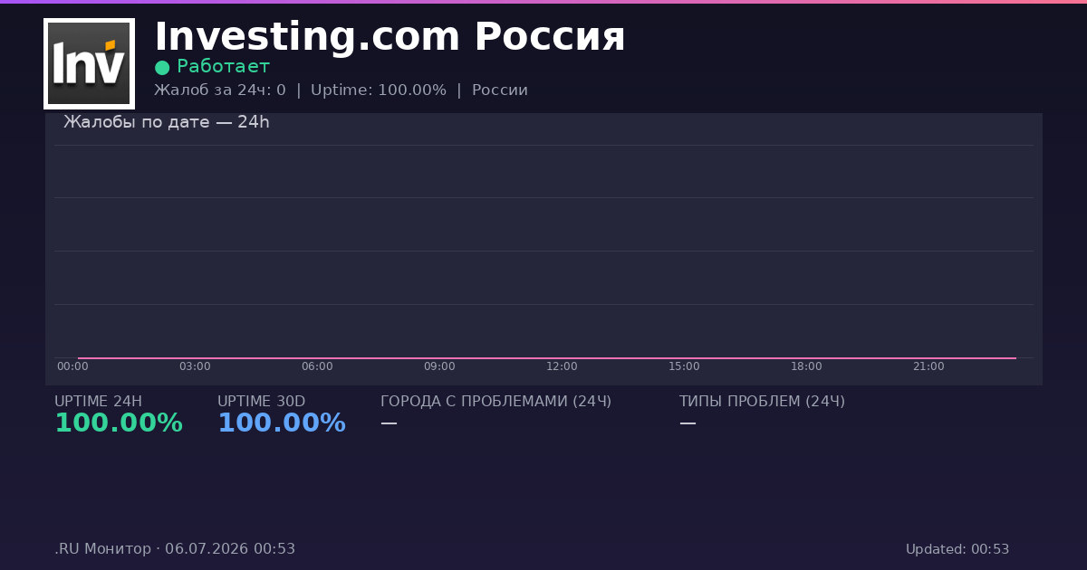Viewport: 1087px width, 570px height.
Task: Click the Жалобы по дате — 24h chart title
Action: pyautogui.click(x=167, y=122)
